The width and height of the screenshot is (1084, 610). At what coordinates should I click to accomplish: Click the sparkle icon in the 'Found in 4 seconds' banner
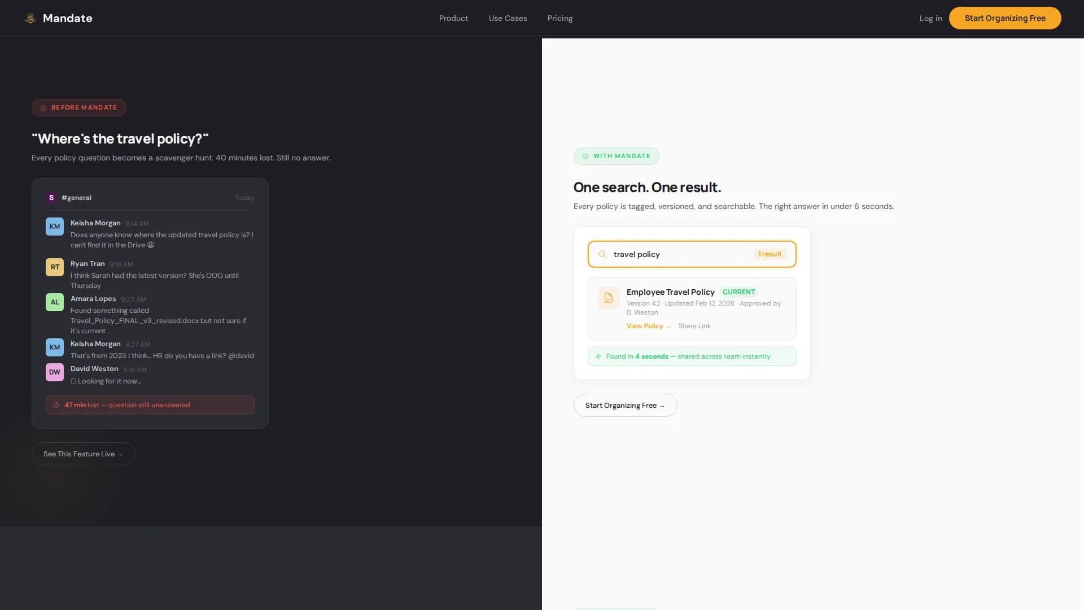[598, 356]
